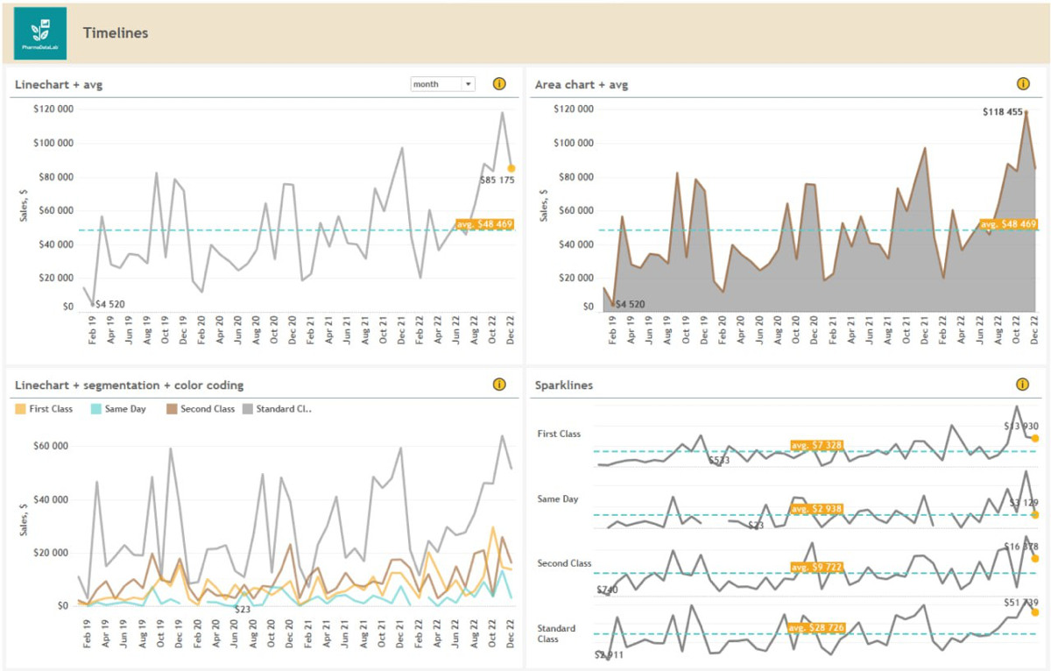Click the avg. $9 722 badge
The image size is (1051, 671).
click(x=815, y=568)
